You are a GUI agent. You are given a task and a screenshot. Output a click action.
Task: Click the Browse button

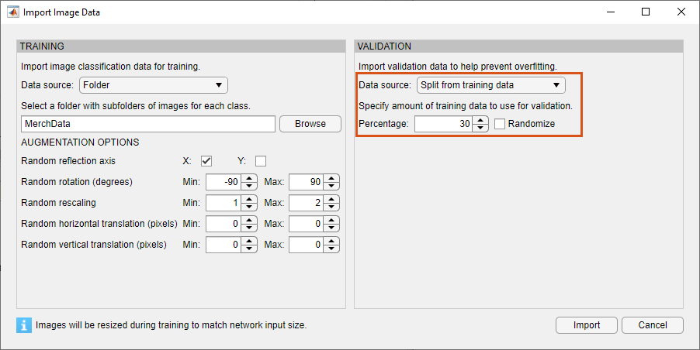[x=310, y=124]
